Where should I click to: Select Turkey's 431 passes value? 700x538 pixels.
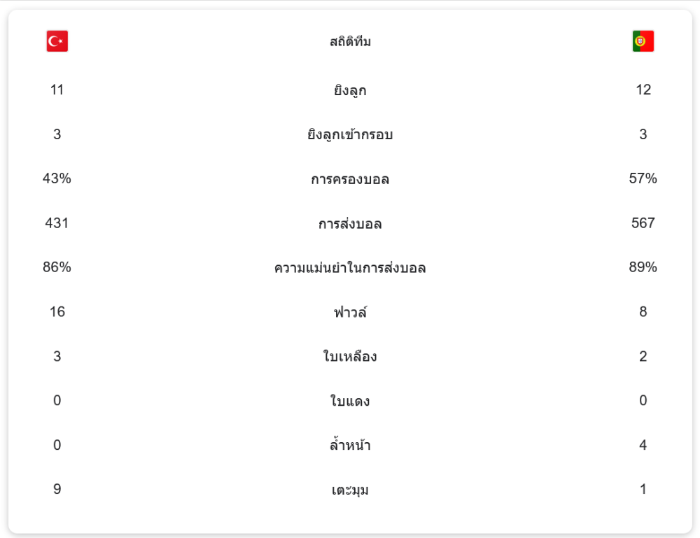(x=57, y=223)
